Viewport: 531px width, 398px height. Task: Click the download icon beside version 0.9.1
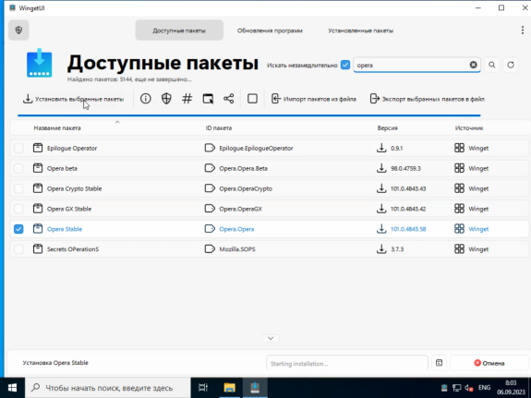[381, 148]
